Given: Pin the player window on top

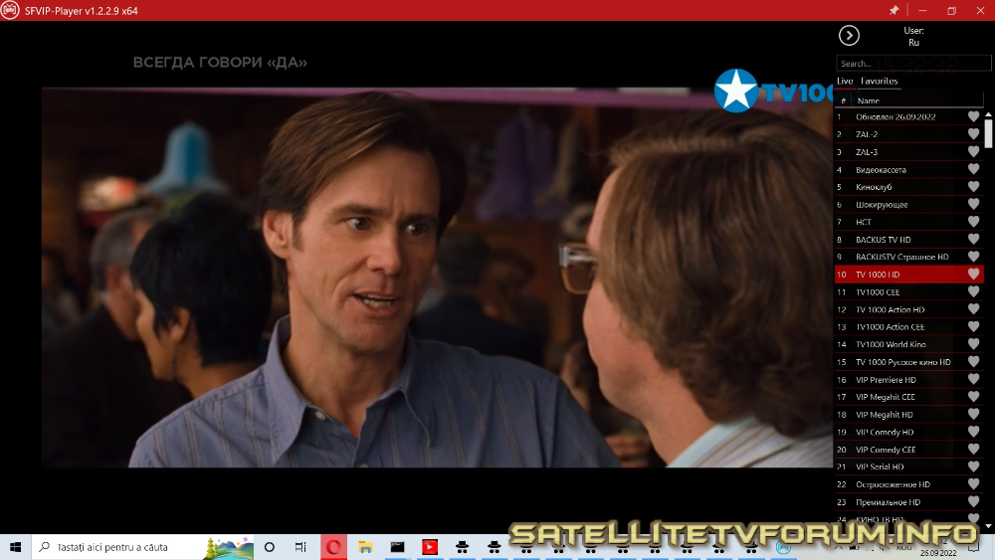Looking at the screenshot, I should tap(894, 10).
